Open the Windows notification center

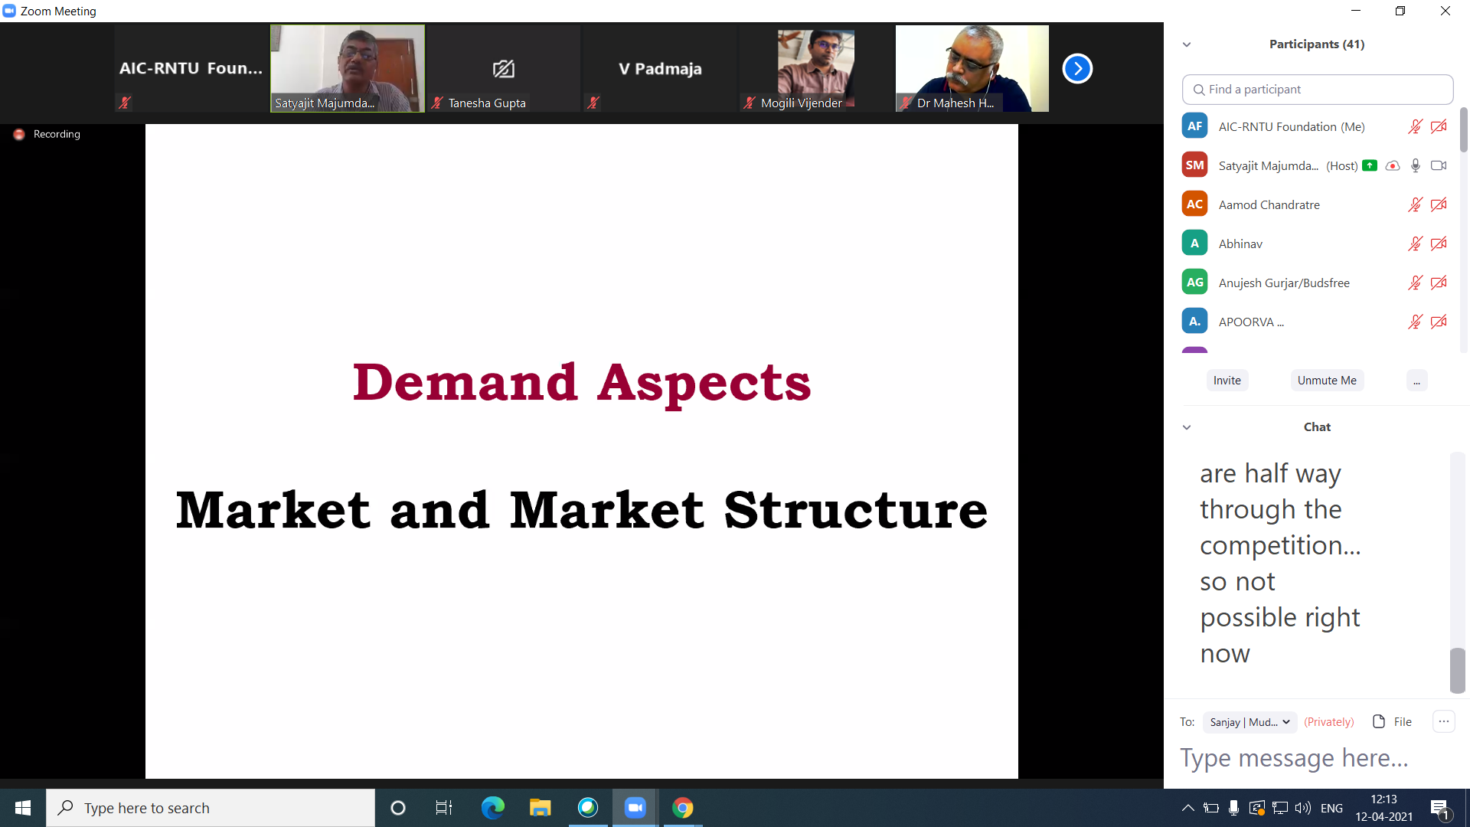point(1439,808)
